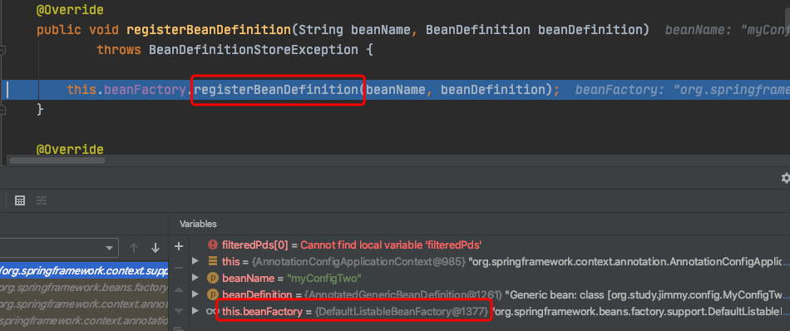Viewport: 790px width, 331px height.
Task: Click the filteredPds[0] error watch entry
Action: coord(344,245)
